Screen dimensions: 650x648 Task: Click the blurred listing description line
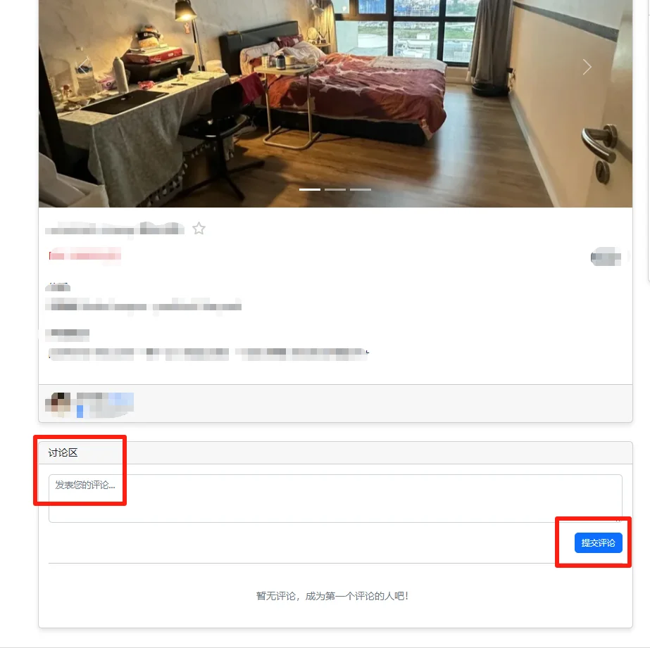tap(208, 354)
